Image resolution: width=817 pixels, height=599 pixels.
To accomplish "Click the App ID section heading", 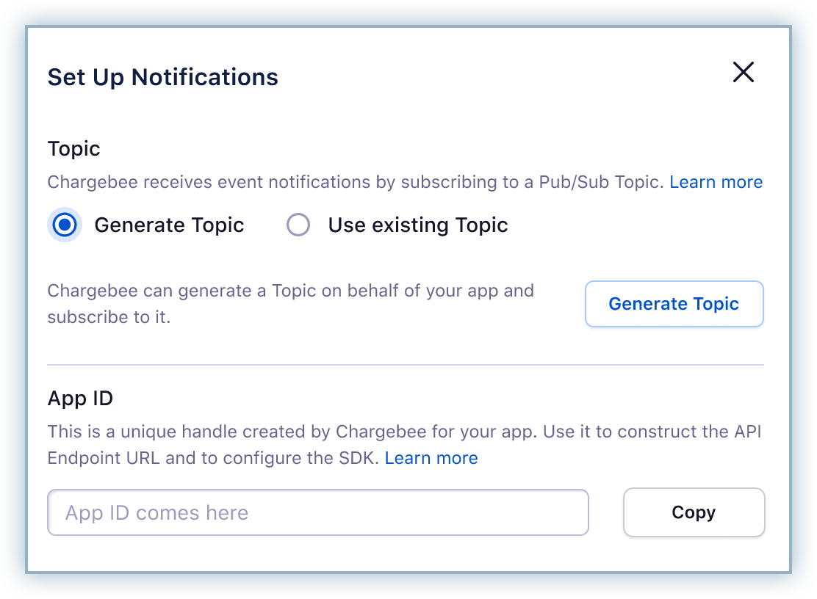I will point(80,399).
